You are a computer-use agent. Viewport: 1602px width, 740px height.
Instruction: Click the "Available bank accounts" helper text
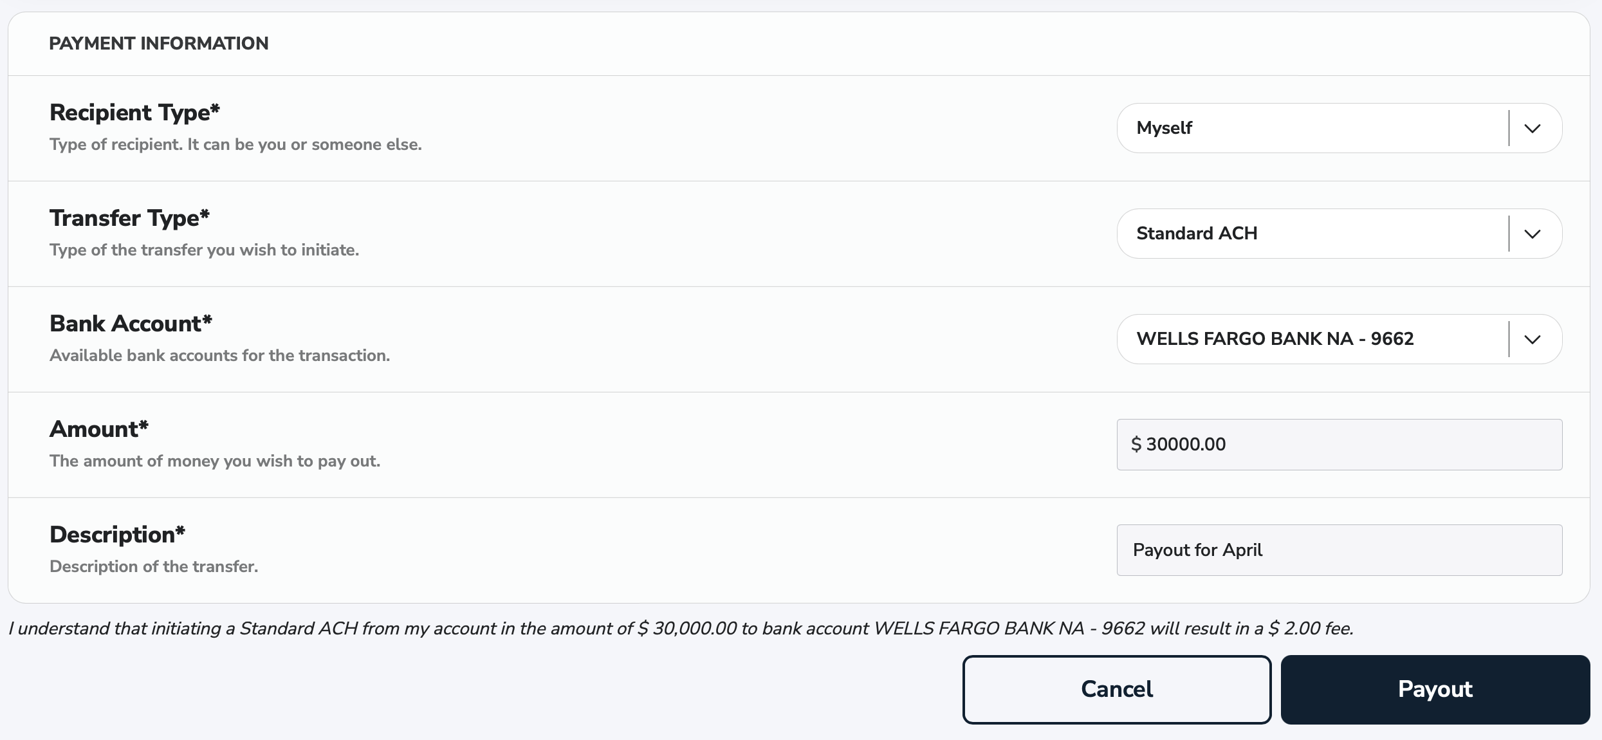coord(219,356)
